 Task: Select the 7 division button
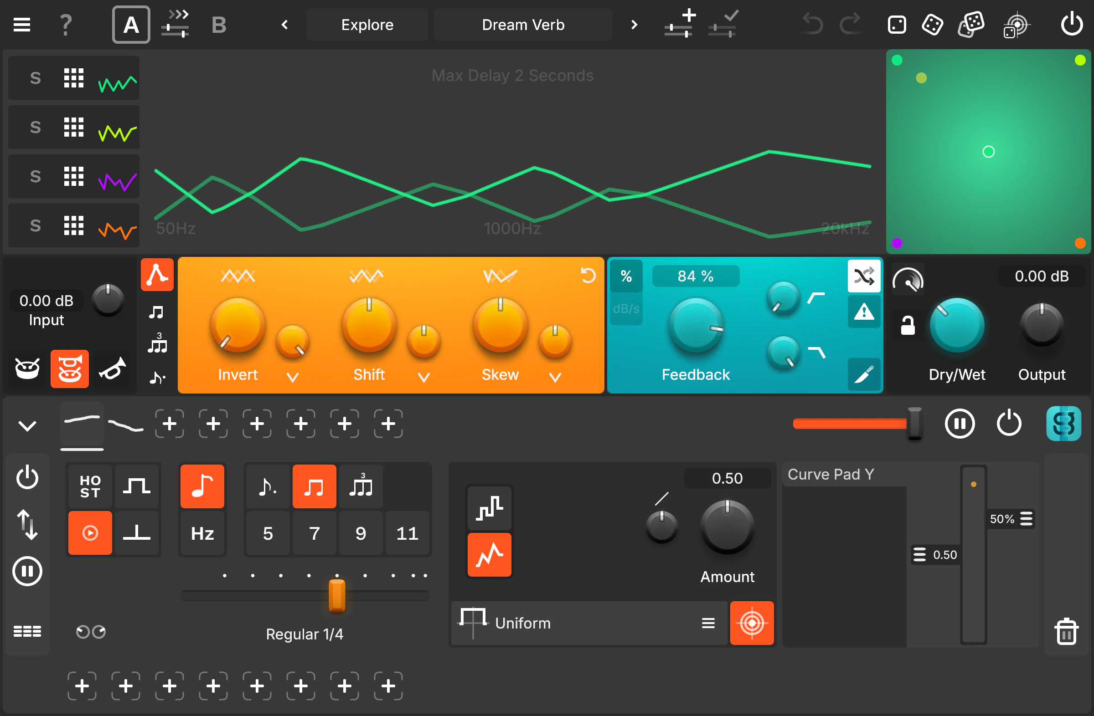point(314,533)
